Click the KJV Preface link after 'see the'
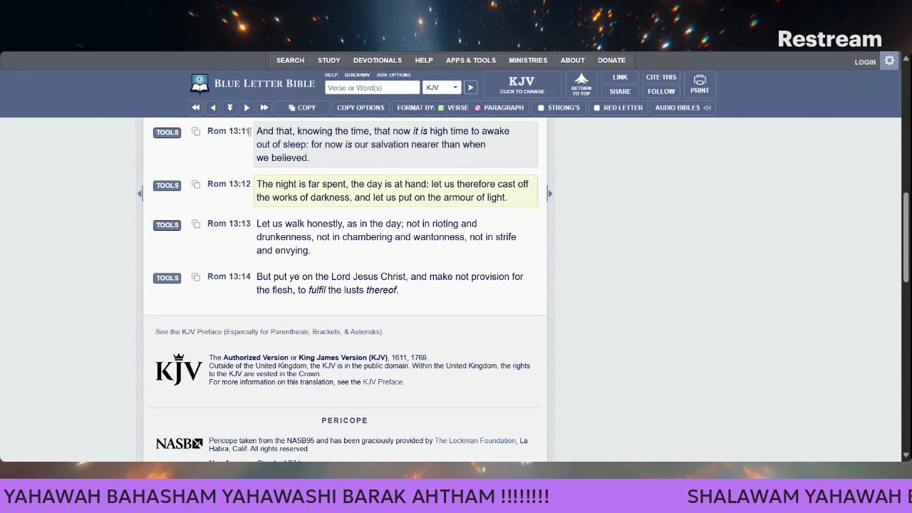912x513 pixels. 383,382
